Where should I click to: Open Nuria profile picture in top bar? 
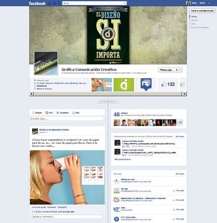(188, 3)
